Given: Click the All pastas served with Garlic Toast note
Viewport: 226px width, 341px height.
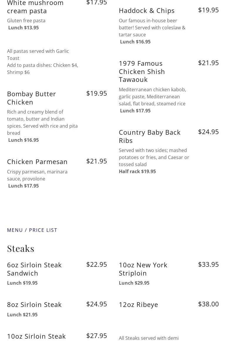Looking at the screenshot, I should [x=38, y=55].
